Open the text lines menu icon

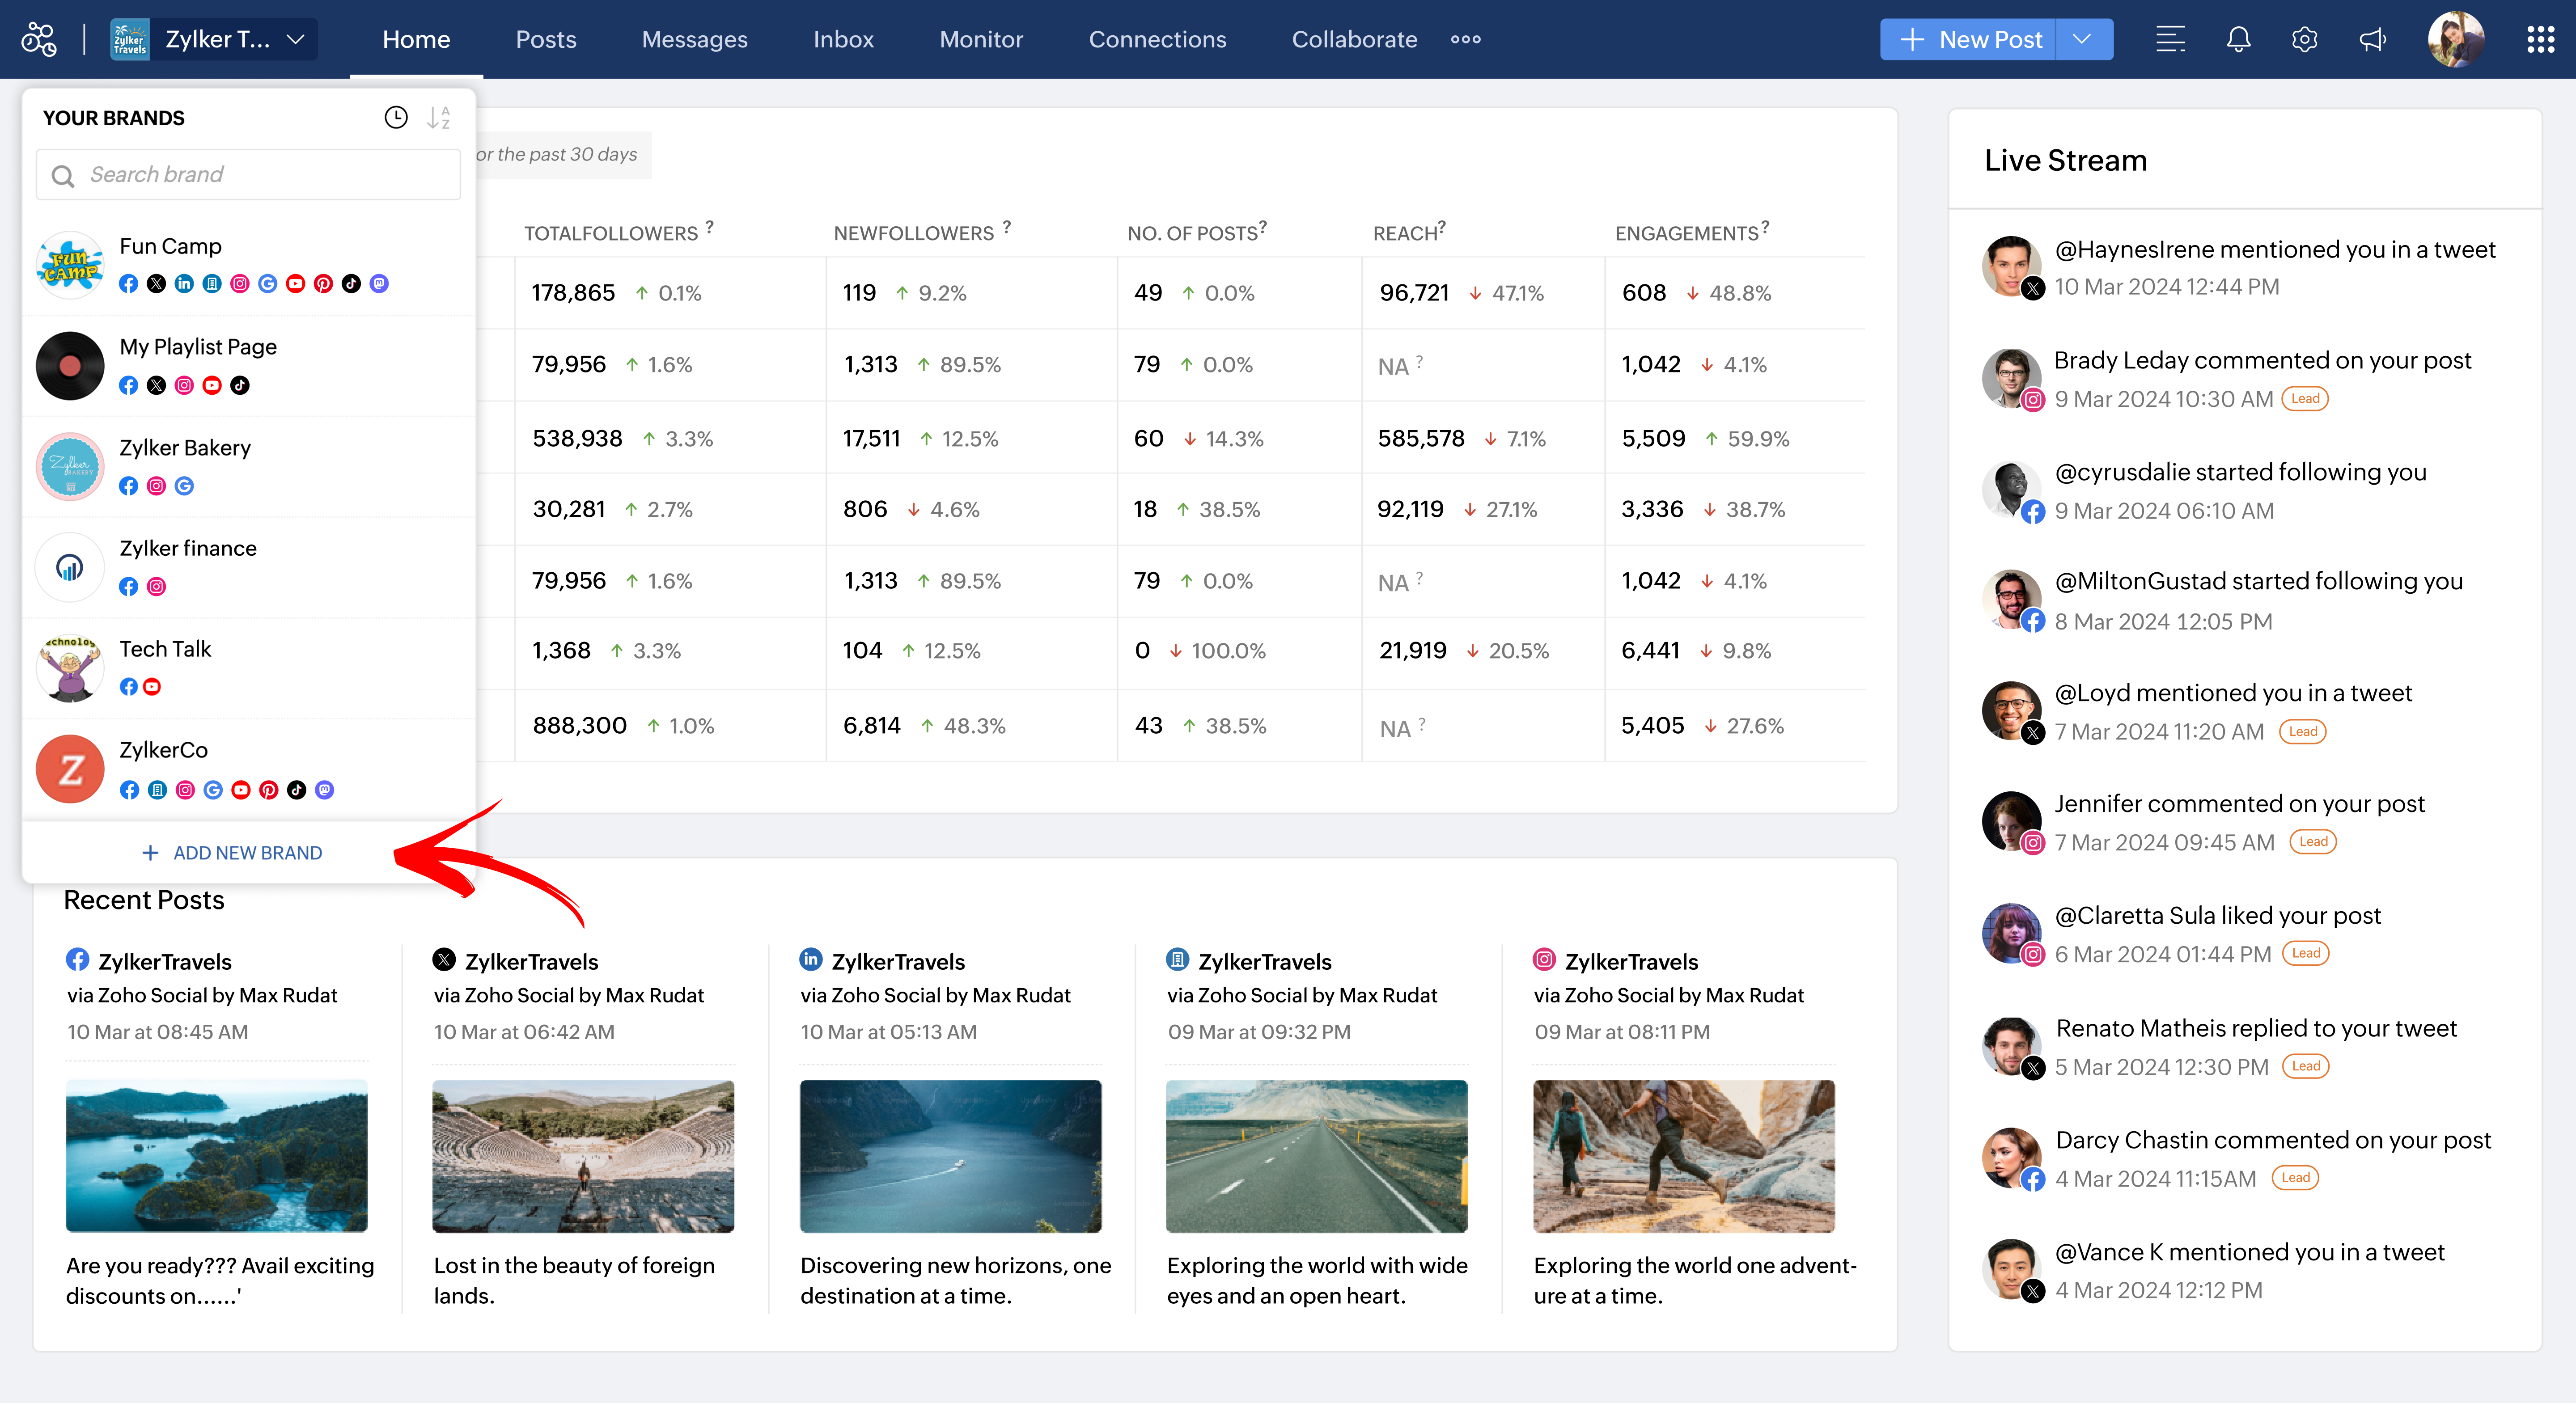tap(2170, 40)
